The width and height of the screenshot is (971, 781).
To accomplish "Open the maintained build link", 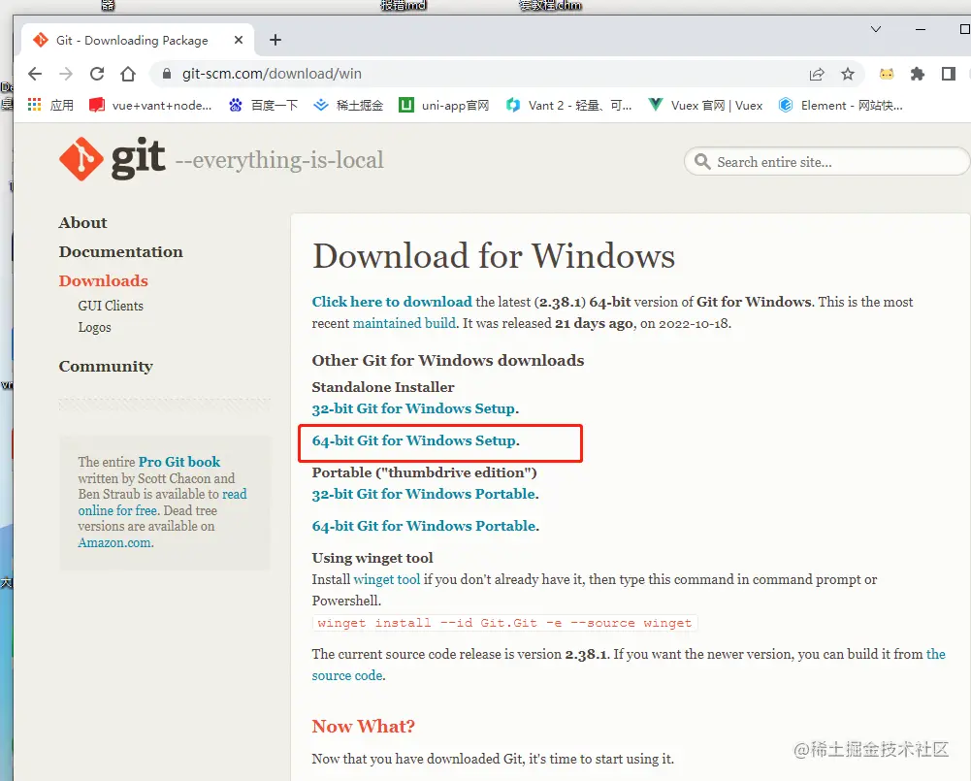I will point(405,323).
